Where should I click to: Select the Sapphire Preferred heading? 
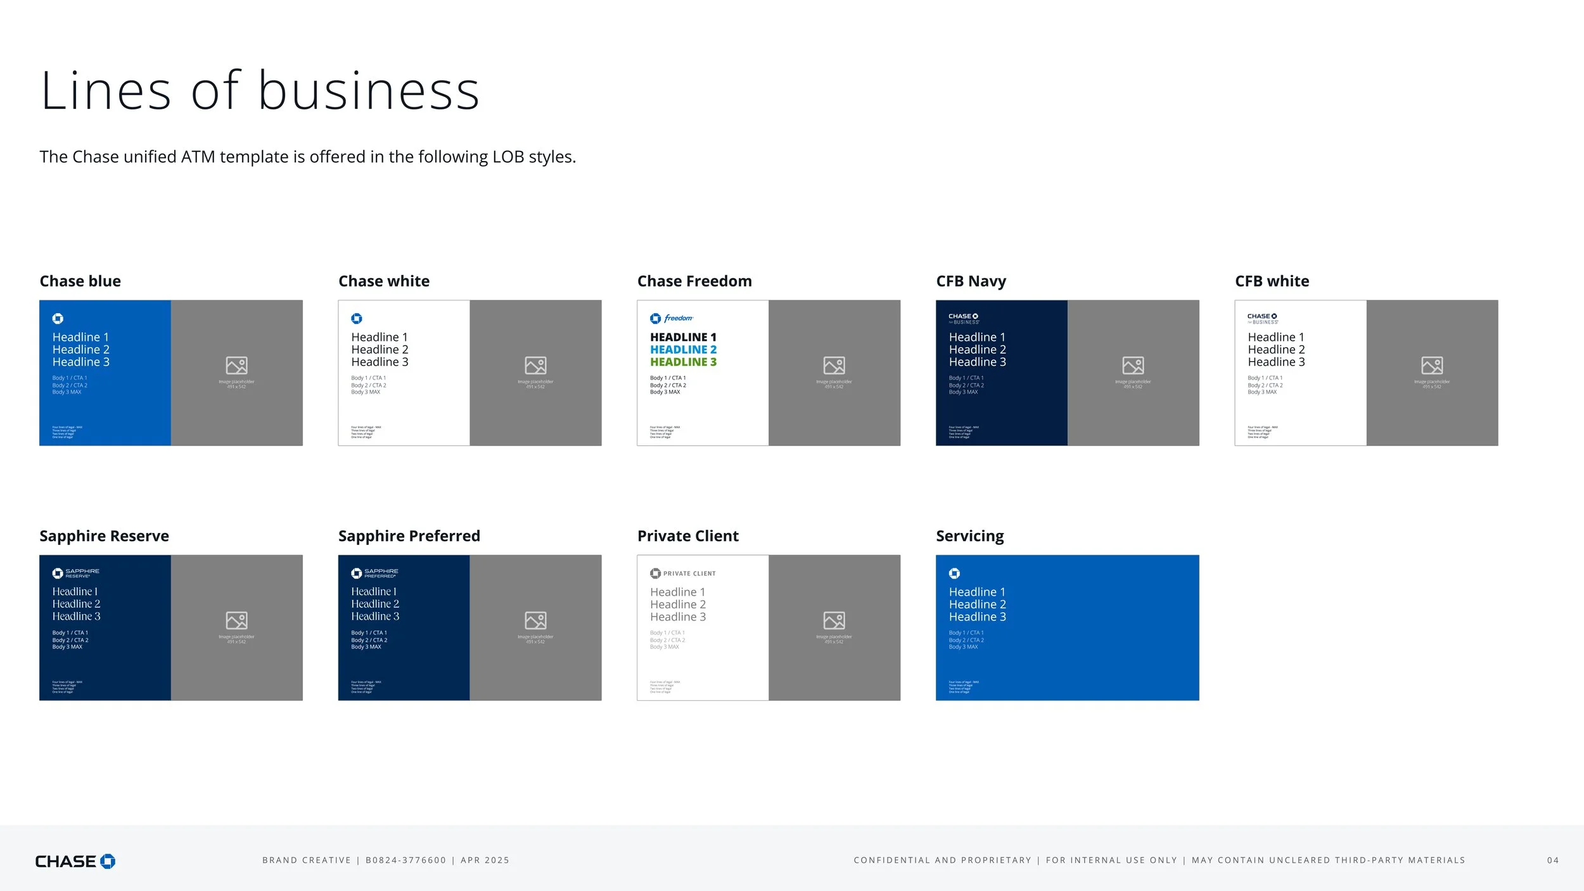[x=409, y=536]
